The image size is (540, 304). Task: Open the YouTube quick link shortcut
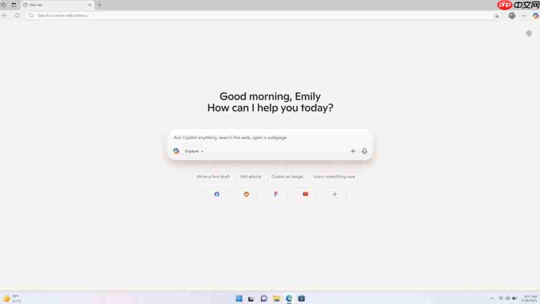pos(305,194)
